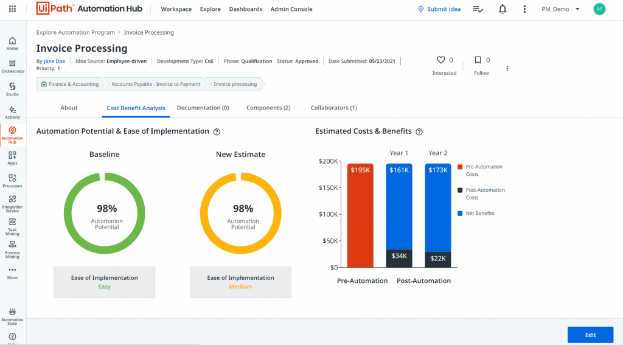623x345 pixels.
Task: Open notifications bell
Action: (x=503, y=9)
